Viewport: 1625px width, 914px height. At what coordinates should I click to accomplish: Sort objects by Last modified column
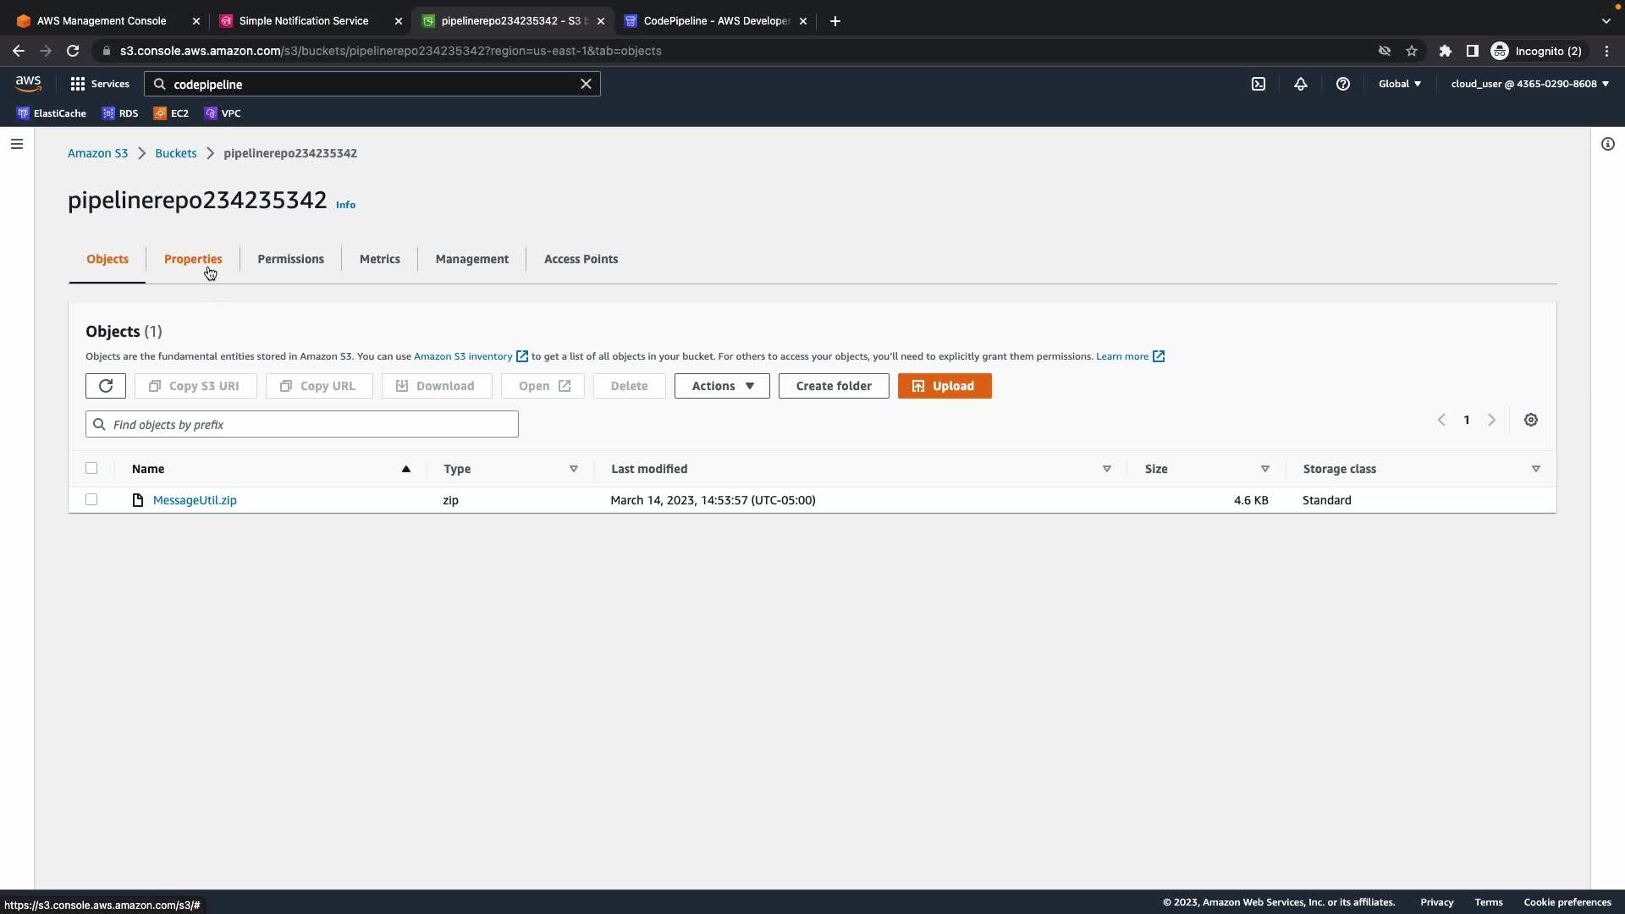[x=649, y=469]
